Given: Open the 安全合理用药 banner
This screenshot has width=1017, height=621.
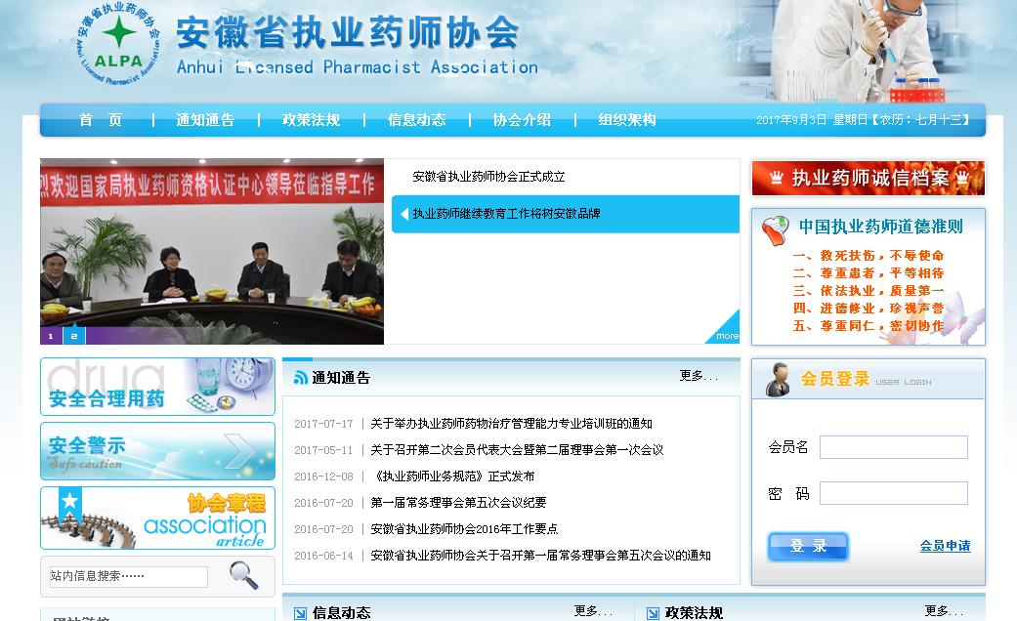Looking at the screenshot, I should 157,387.
